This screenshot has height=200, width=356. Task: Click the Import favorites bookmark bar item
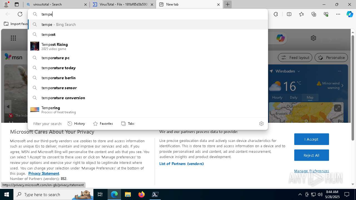(x=16, y=24)
